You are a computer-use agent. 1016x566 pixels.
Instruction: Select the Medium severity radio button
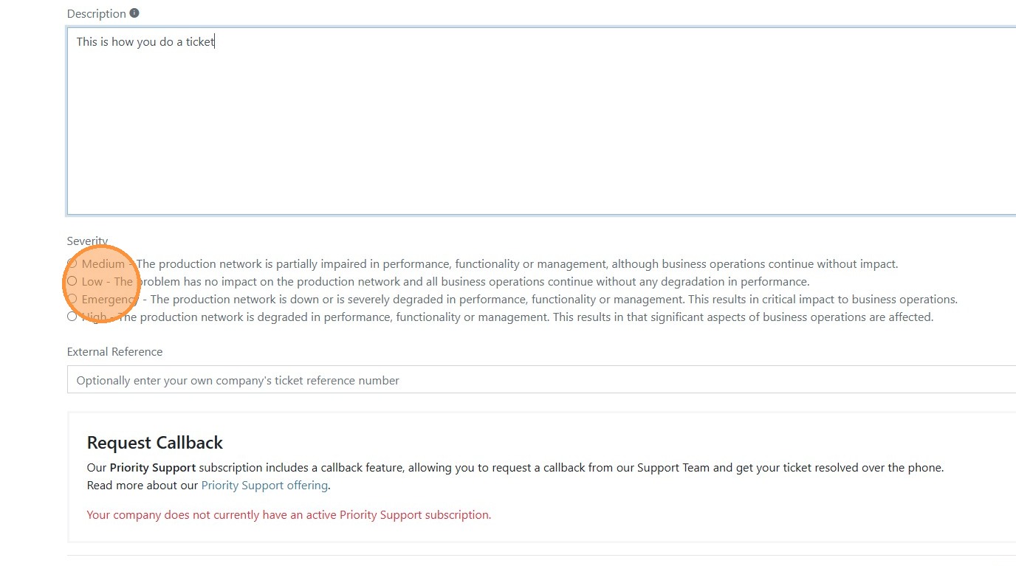pyautogui.click(x=72, y=263)
